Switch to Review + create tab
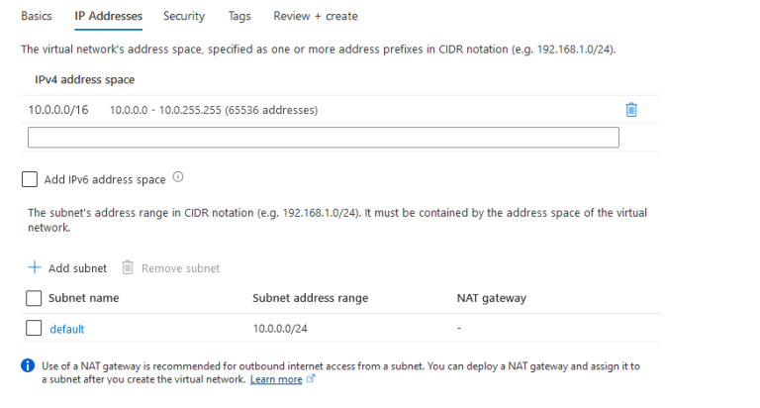The height and width of the screenshot is (408, 760). (x=316, y=16)
